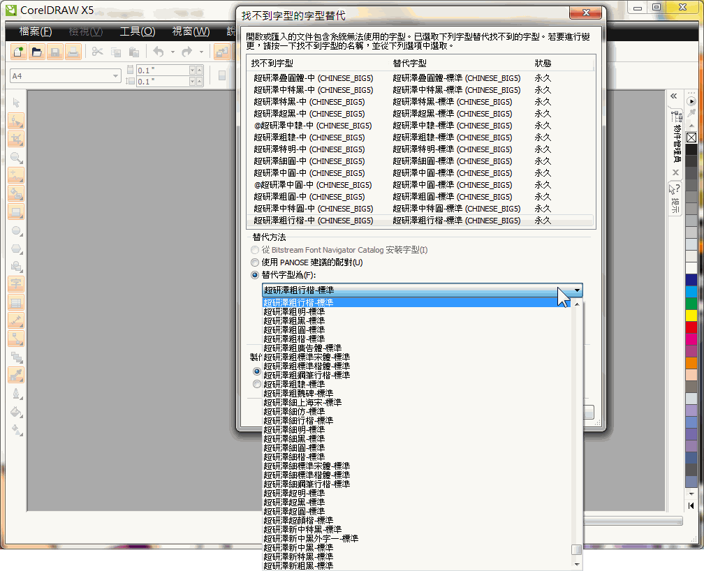Image resolution: width=704 pixels, height=571 pixels.
Task: Click the Open file folder icon
Action: pos(36,52)
